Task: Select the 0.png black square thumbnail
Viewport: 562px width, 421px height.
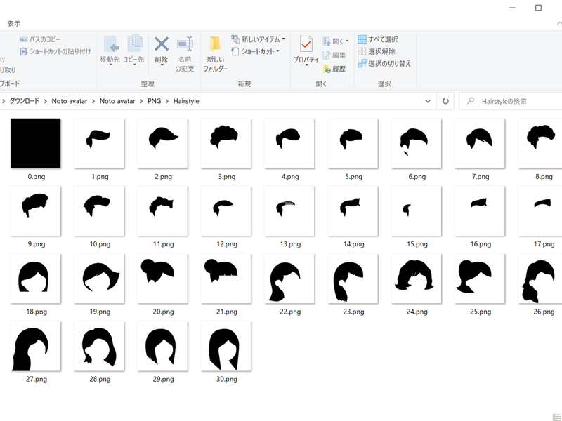Action: [35, 143]
